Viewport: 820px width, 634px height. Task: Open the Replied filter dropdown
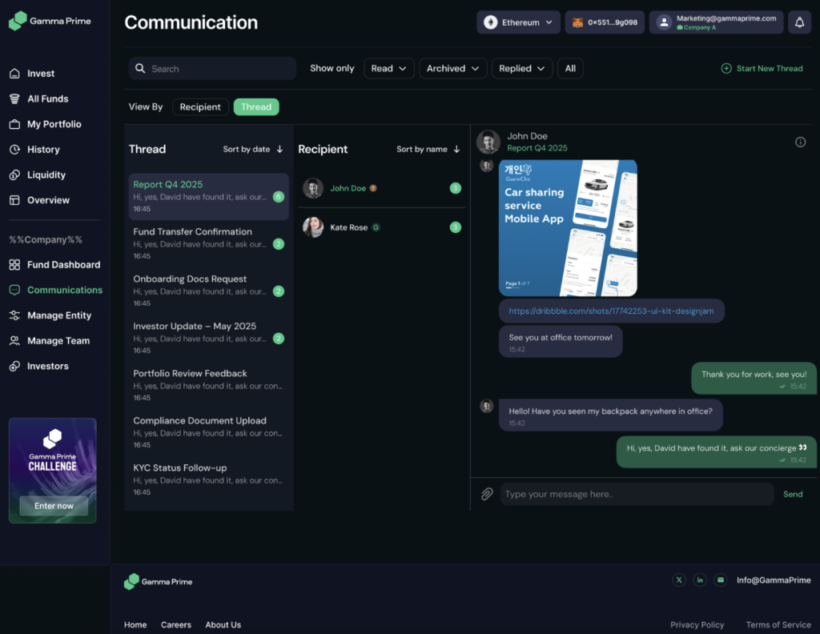522,69
